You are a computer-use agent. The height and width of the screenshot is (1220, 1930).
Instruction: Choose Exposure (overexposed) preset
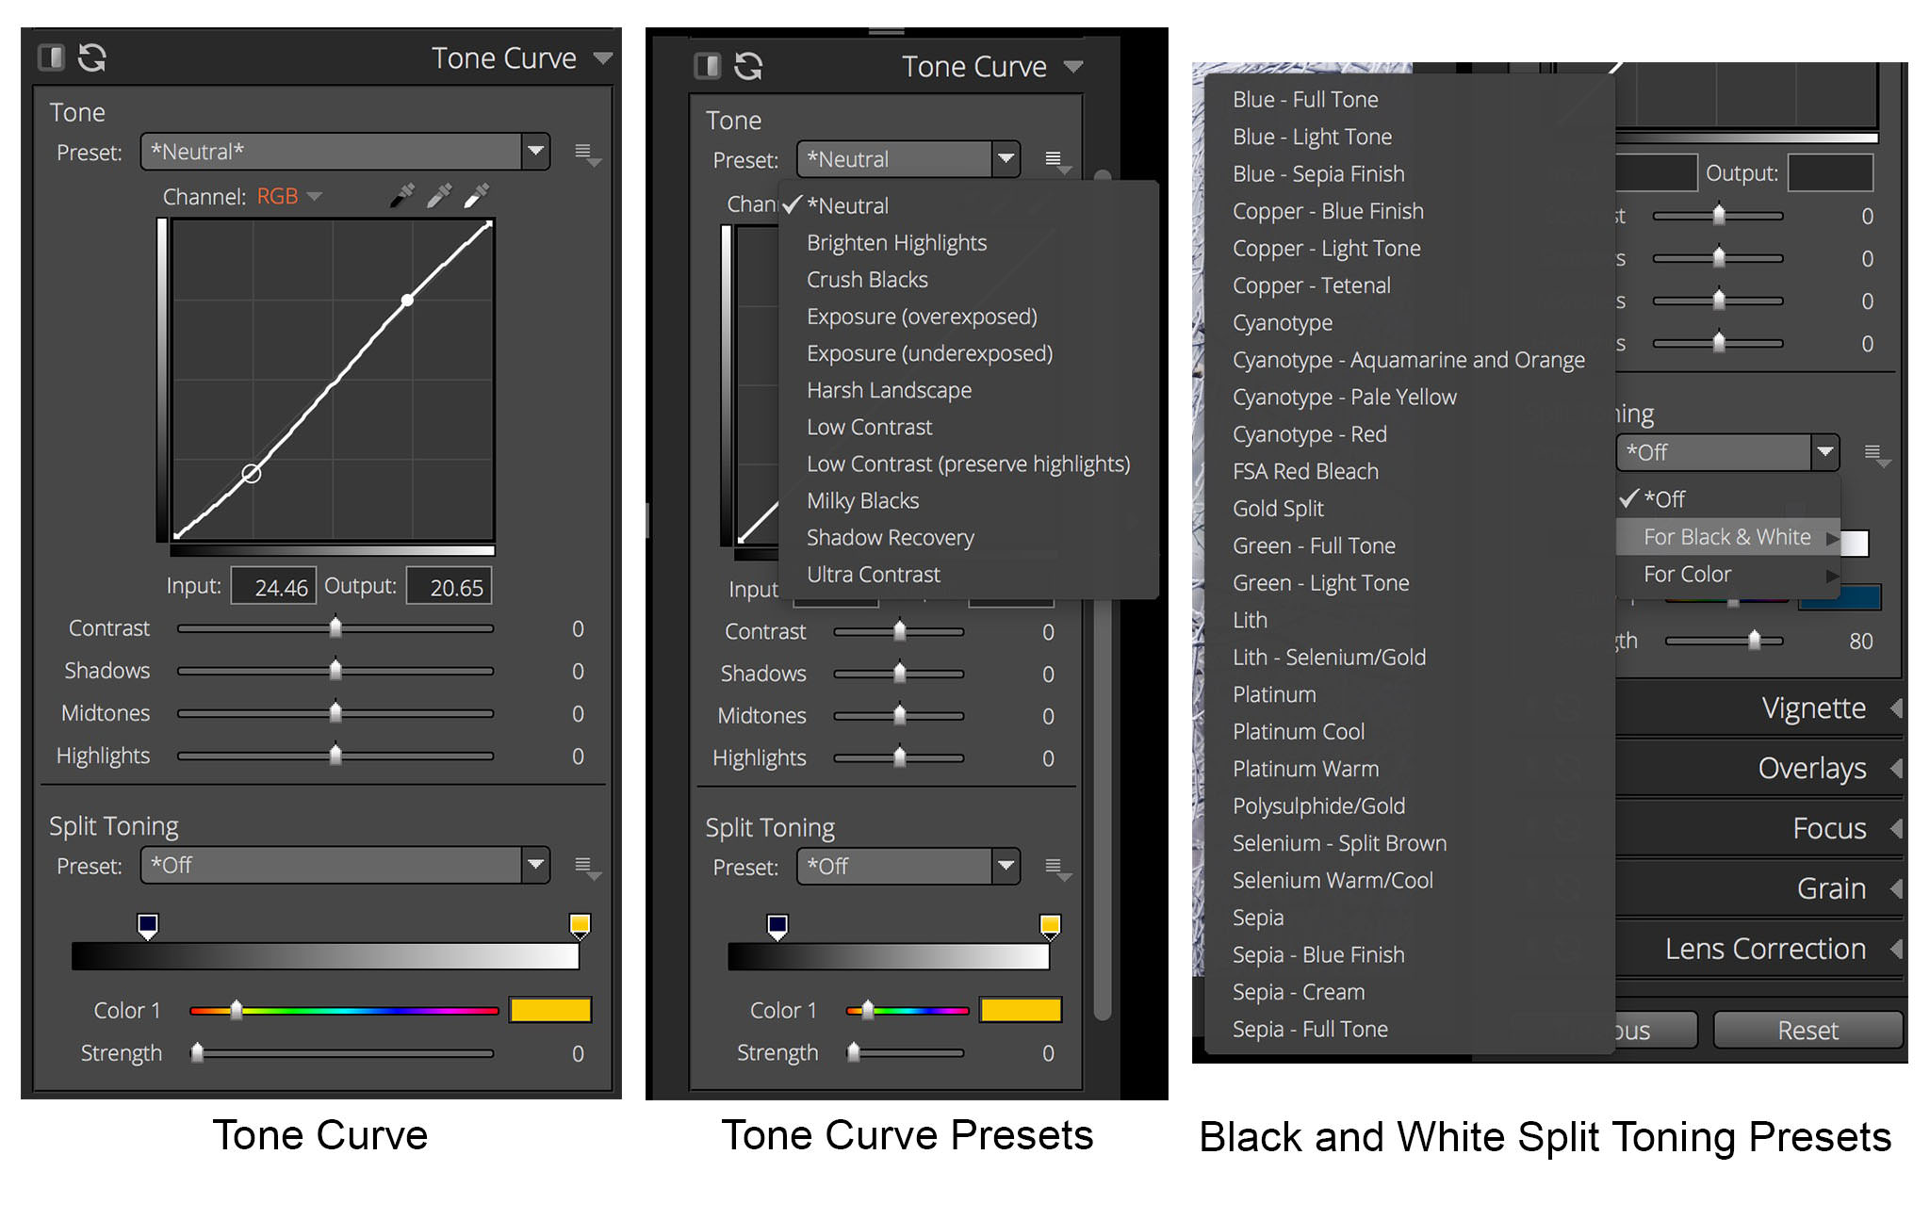point(922,316)
